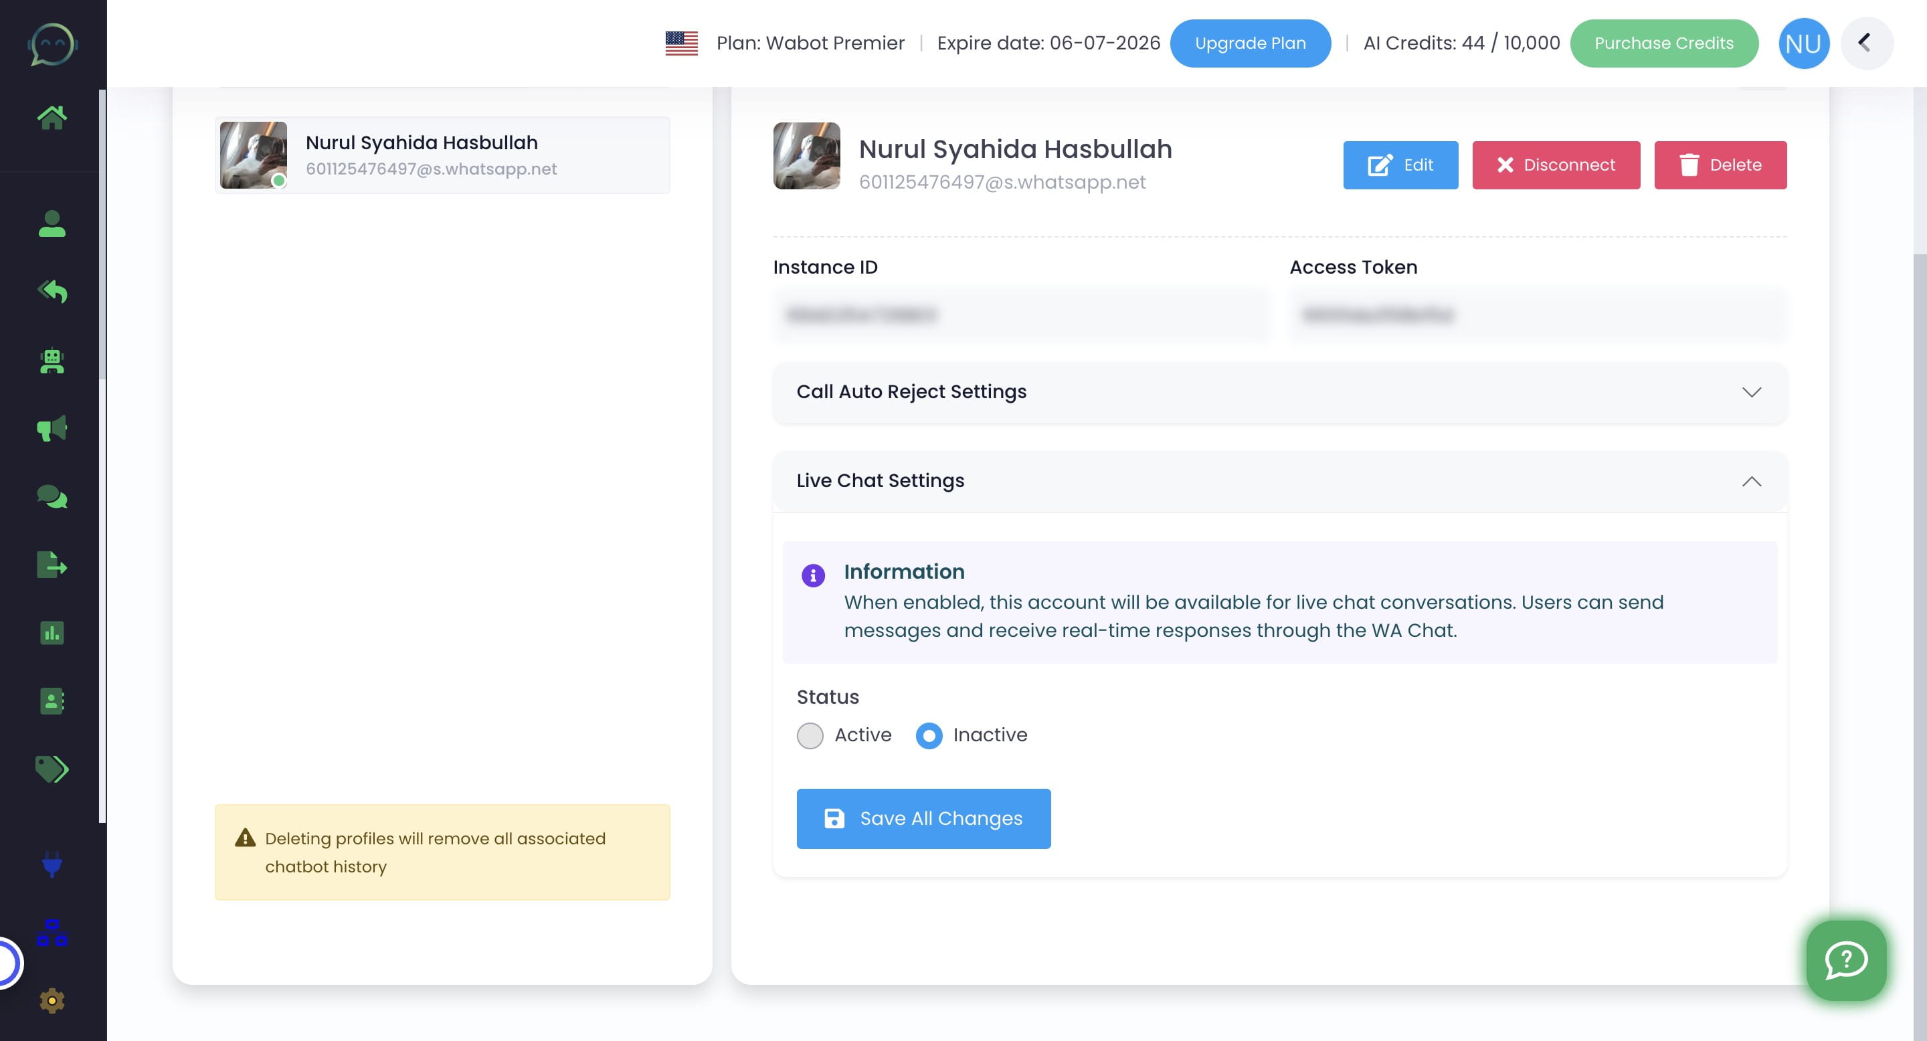Open the US flag language selector

tap(680, 43)
